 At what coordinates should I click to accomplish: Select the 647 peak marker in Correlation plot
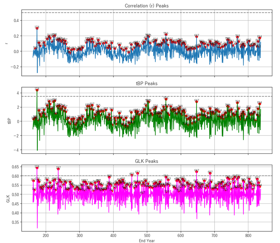coord(197,37)
